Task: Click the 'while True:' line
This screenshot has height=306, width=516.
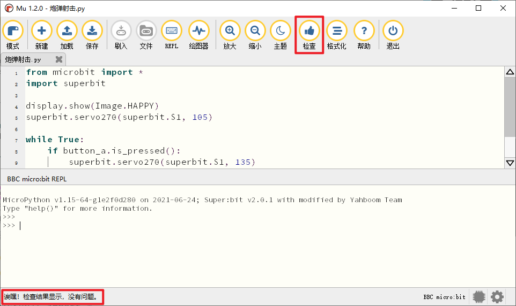Action: 55,140
